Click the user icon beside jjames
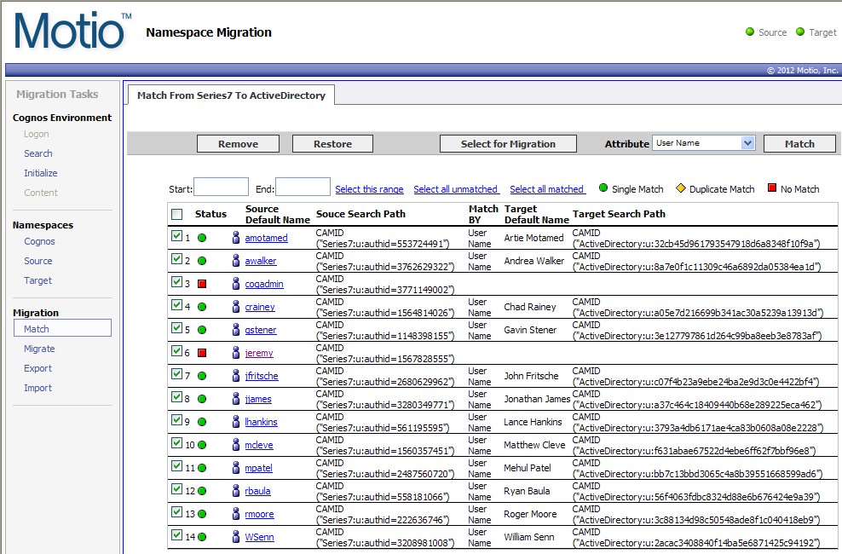 [236, 399]
